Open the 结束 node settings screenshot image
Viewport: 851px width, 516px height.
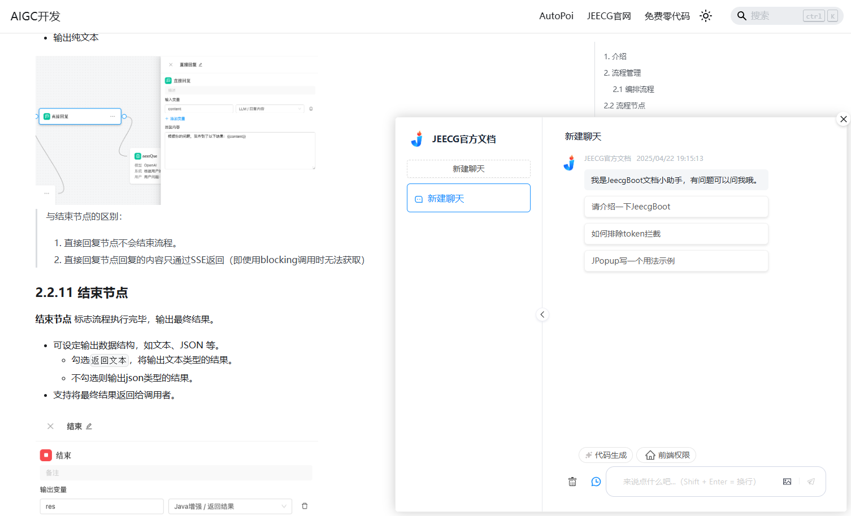tap(177, 465)
